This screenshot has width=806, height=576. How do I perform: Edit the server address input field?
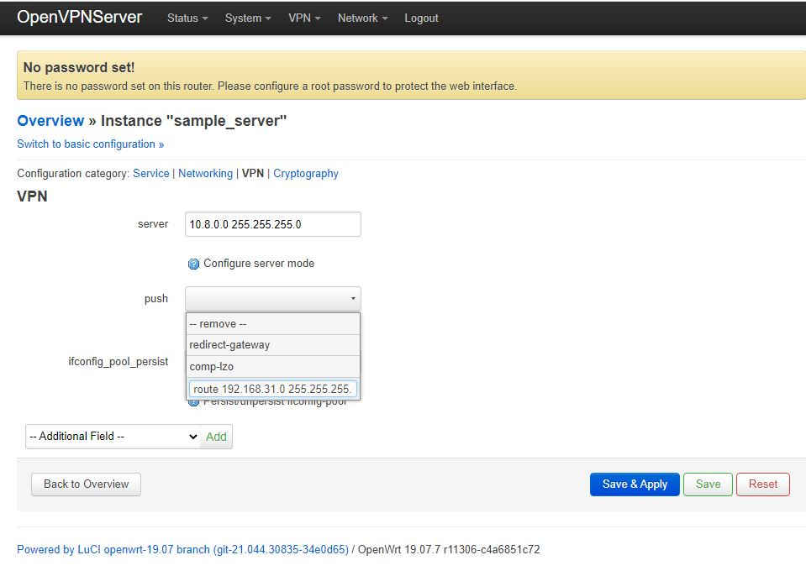[273, 224]
